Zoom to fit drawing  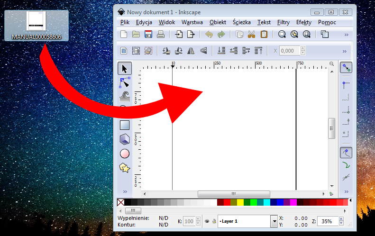point(294,34)
